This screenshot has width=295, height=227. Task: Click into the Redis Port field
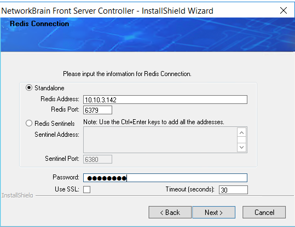(x=97, y=110)
